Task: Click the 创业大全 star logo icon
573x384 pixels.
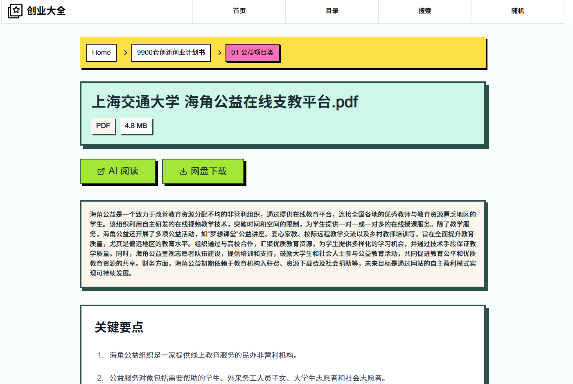Action: click(15, 11)
